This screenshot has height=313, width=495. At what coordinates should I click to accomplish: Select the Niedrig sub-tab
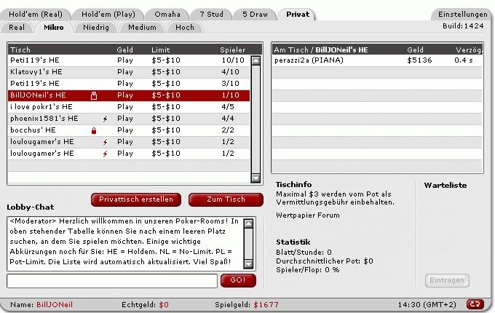[x=96, y=28]
